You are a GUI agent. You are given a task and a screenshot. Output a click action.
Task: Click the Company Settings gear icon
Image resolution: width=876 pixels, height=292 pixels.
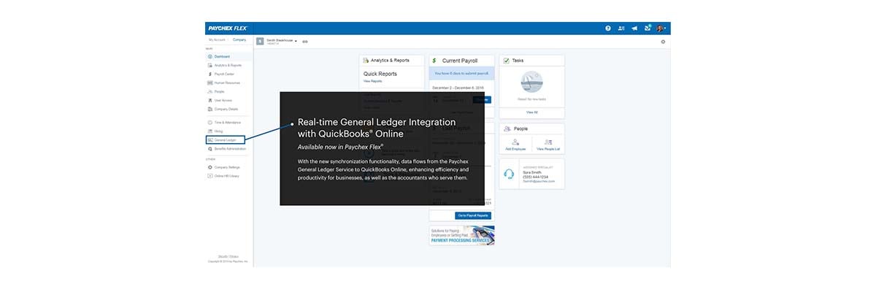[210, 167]
